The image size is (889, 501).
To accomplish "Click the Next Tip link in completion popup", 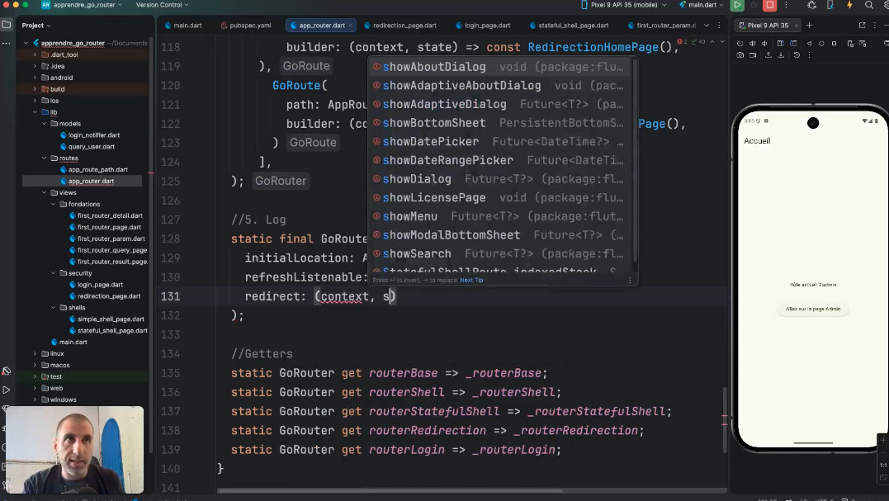I will (x=471, y=280).
